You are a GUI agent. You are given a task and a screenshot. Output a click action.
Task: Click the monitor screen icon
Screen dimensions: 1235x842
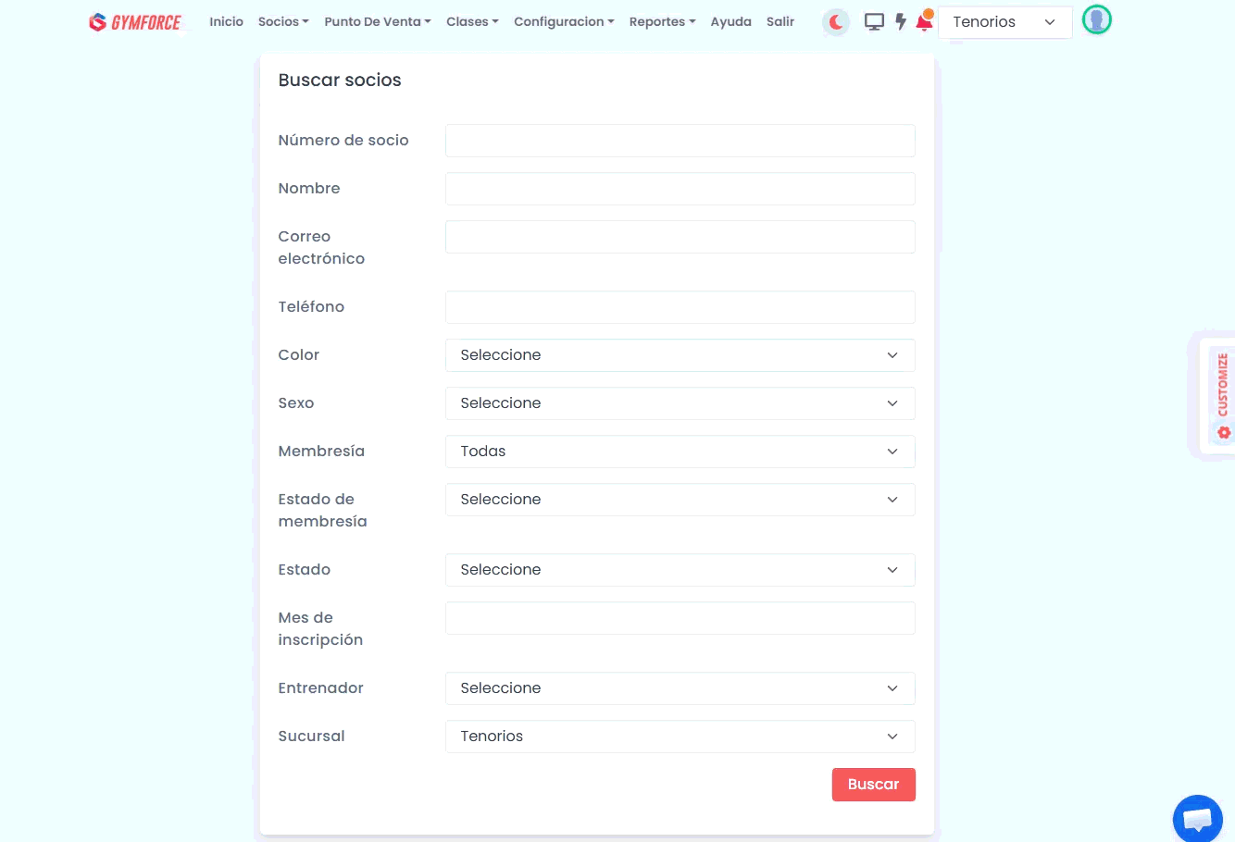click(874, 22)
